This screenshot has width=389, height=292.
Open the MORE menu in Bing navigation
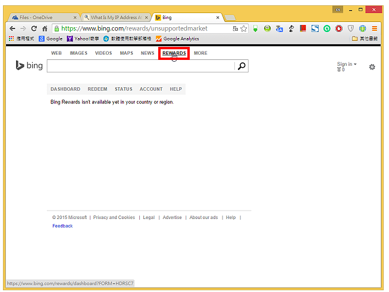pyautogui.click(x=200, y=53)
